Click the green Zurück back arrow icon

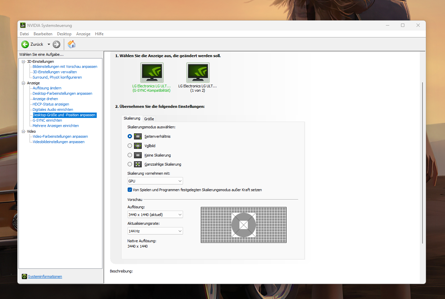pos(25,44)
